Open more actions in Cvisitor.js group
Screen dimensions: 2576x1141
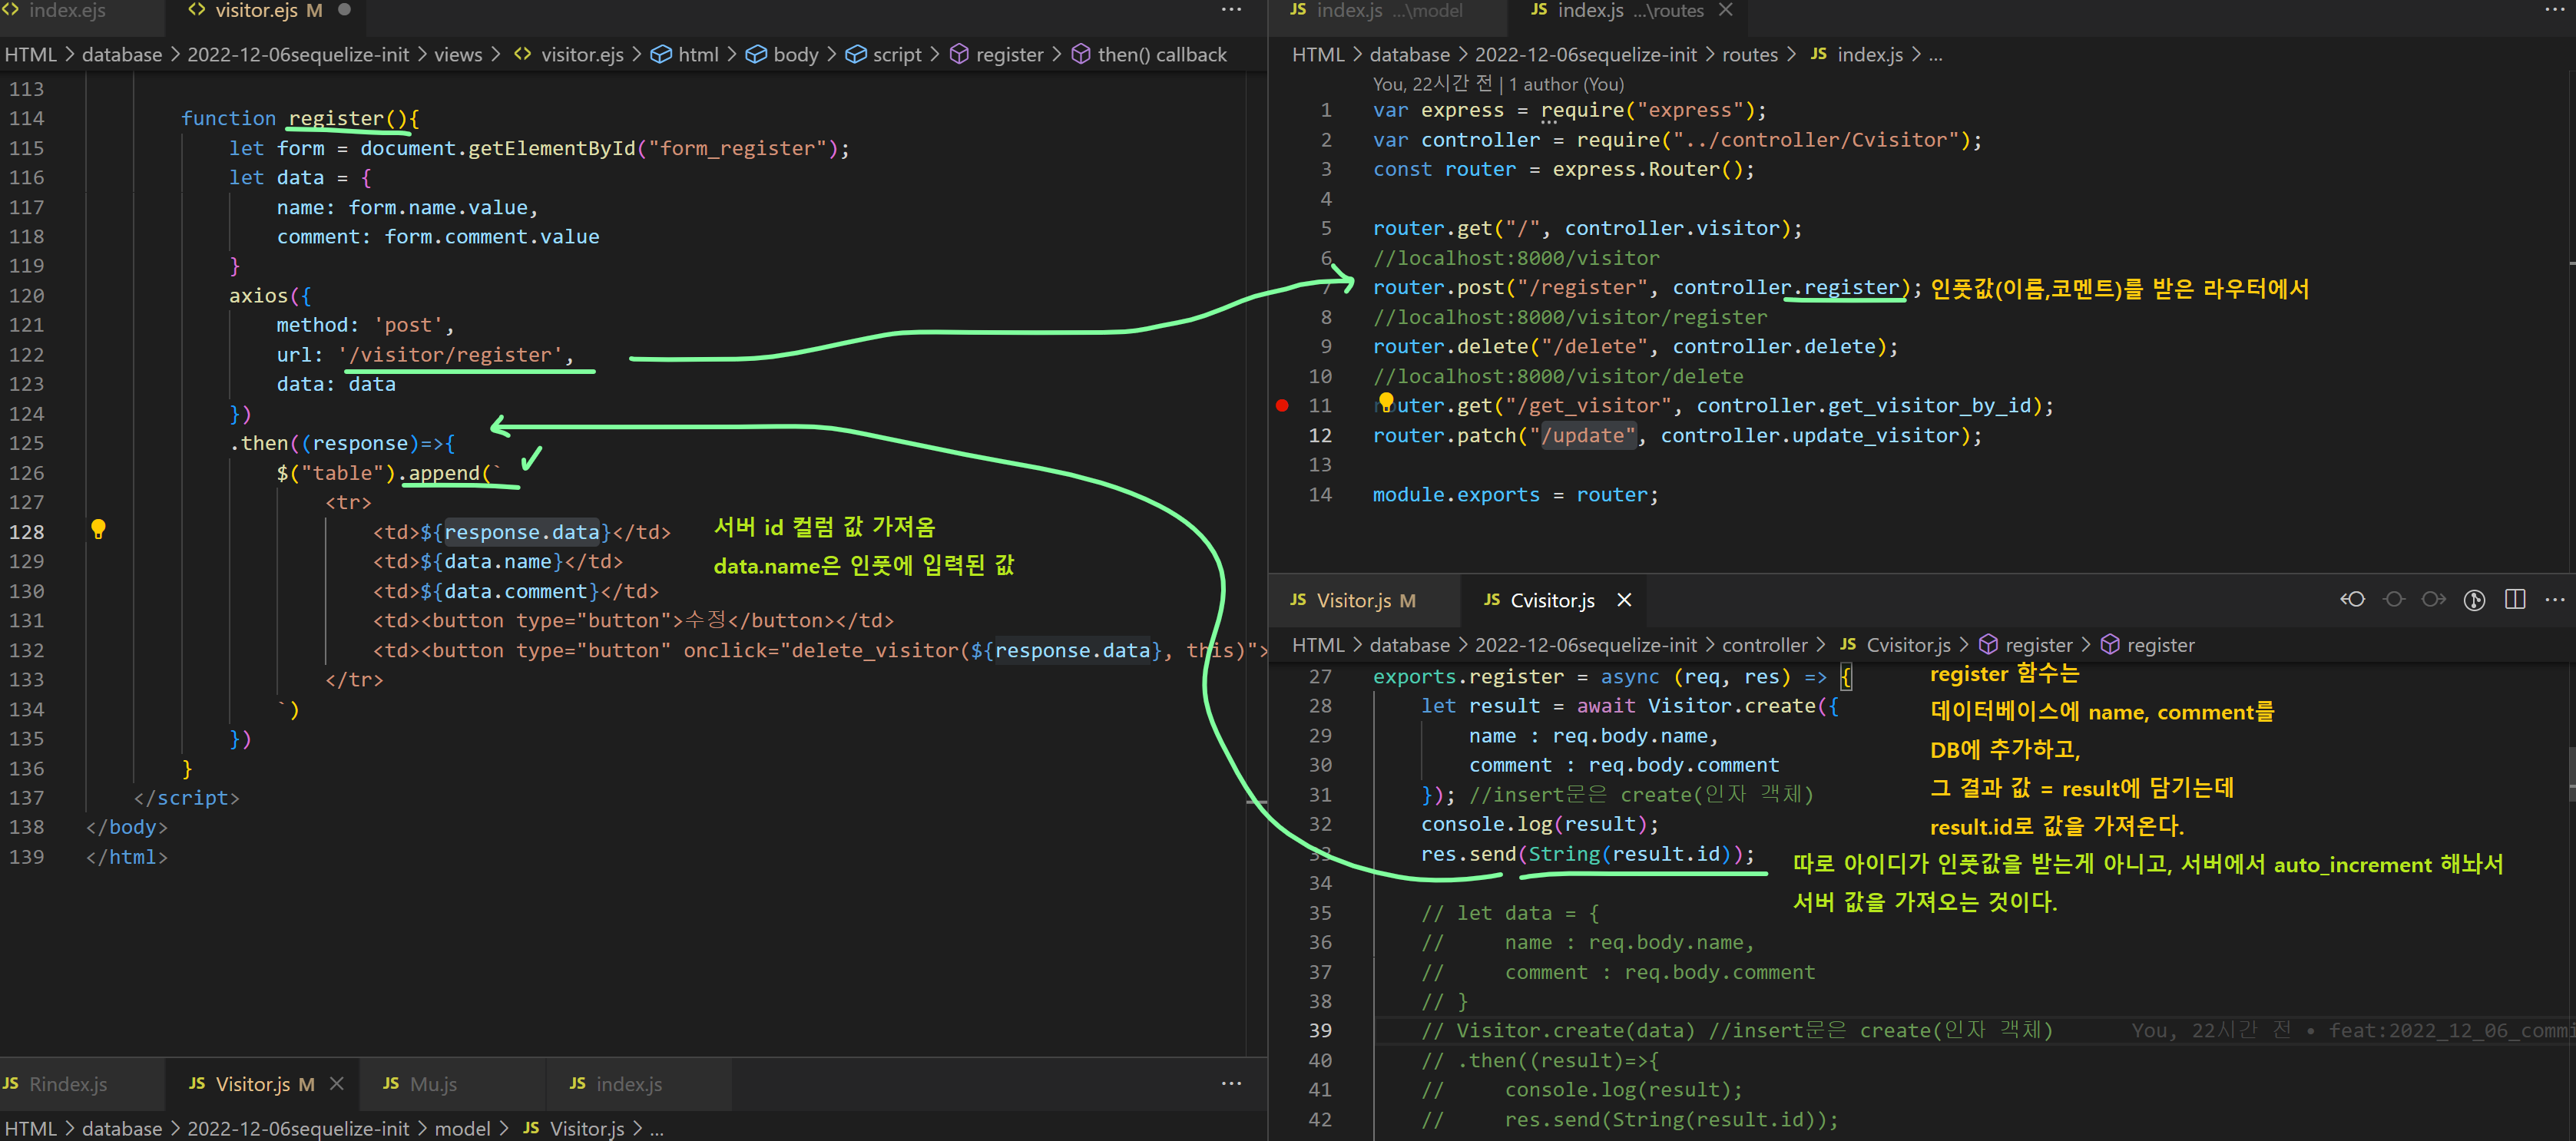(2555, 599)
